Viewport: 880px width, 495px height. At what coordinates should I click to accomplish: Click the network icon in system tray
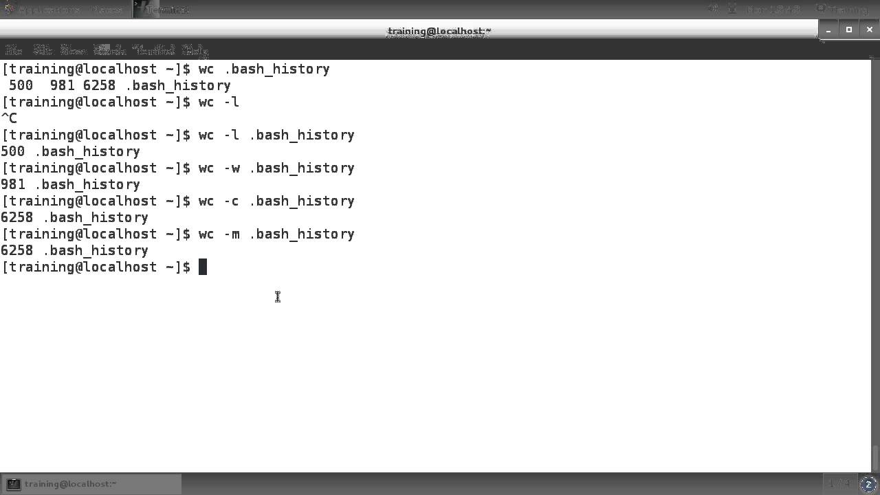[x=732, y=9]
